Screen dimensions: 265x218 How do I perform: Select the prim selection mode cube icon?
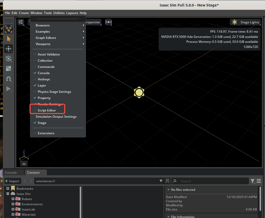click(x=9, y=29)
